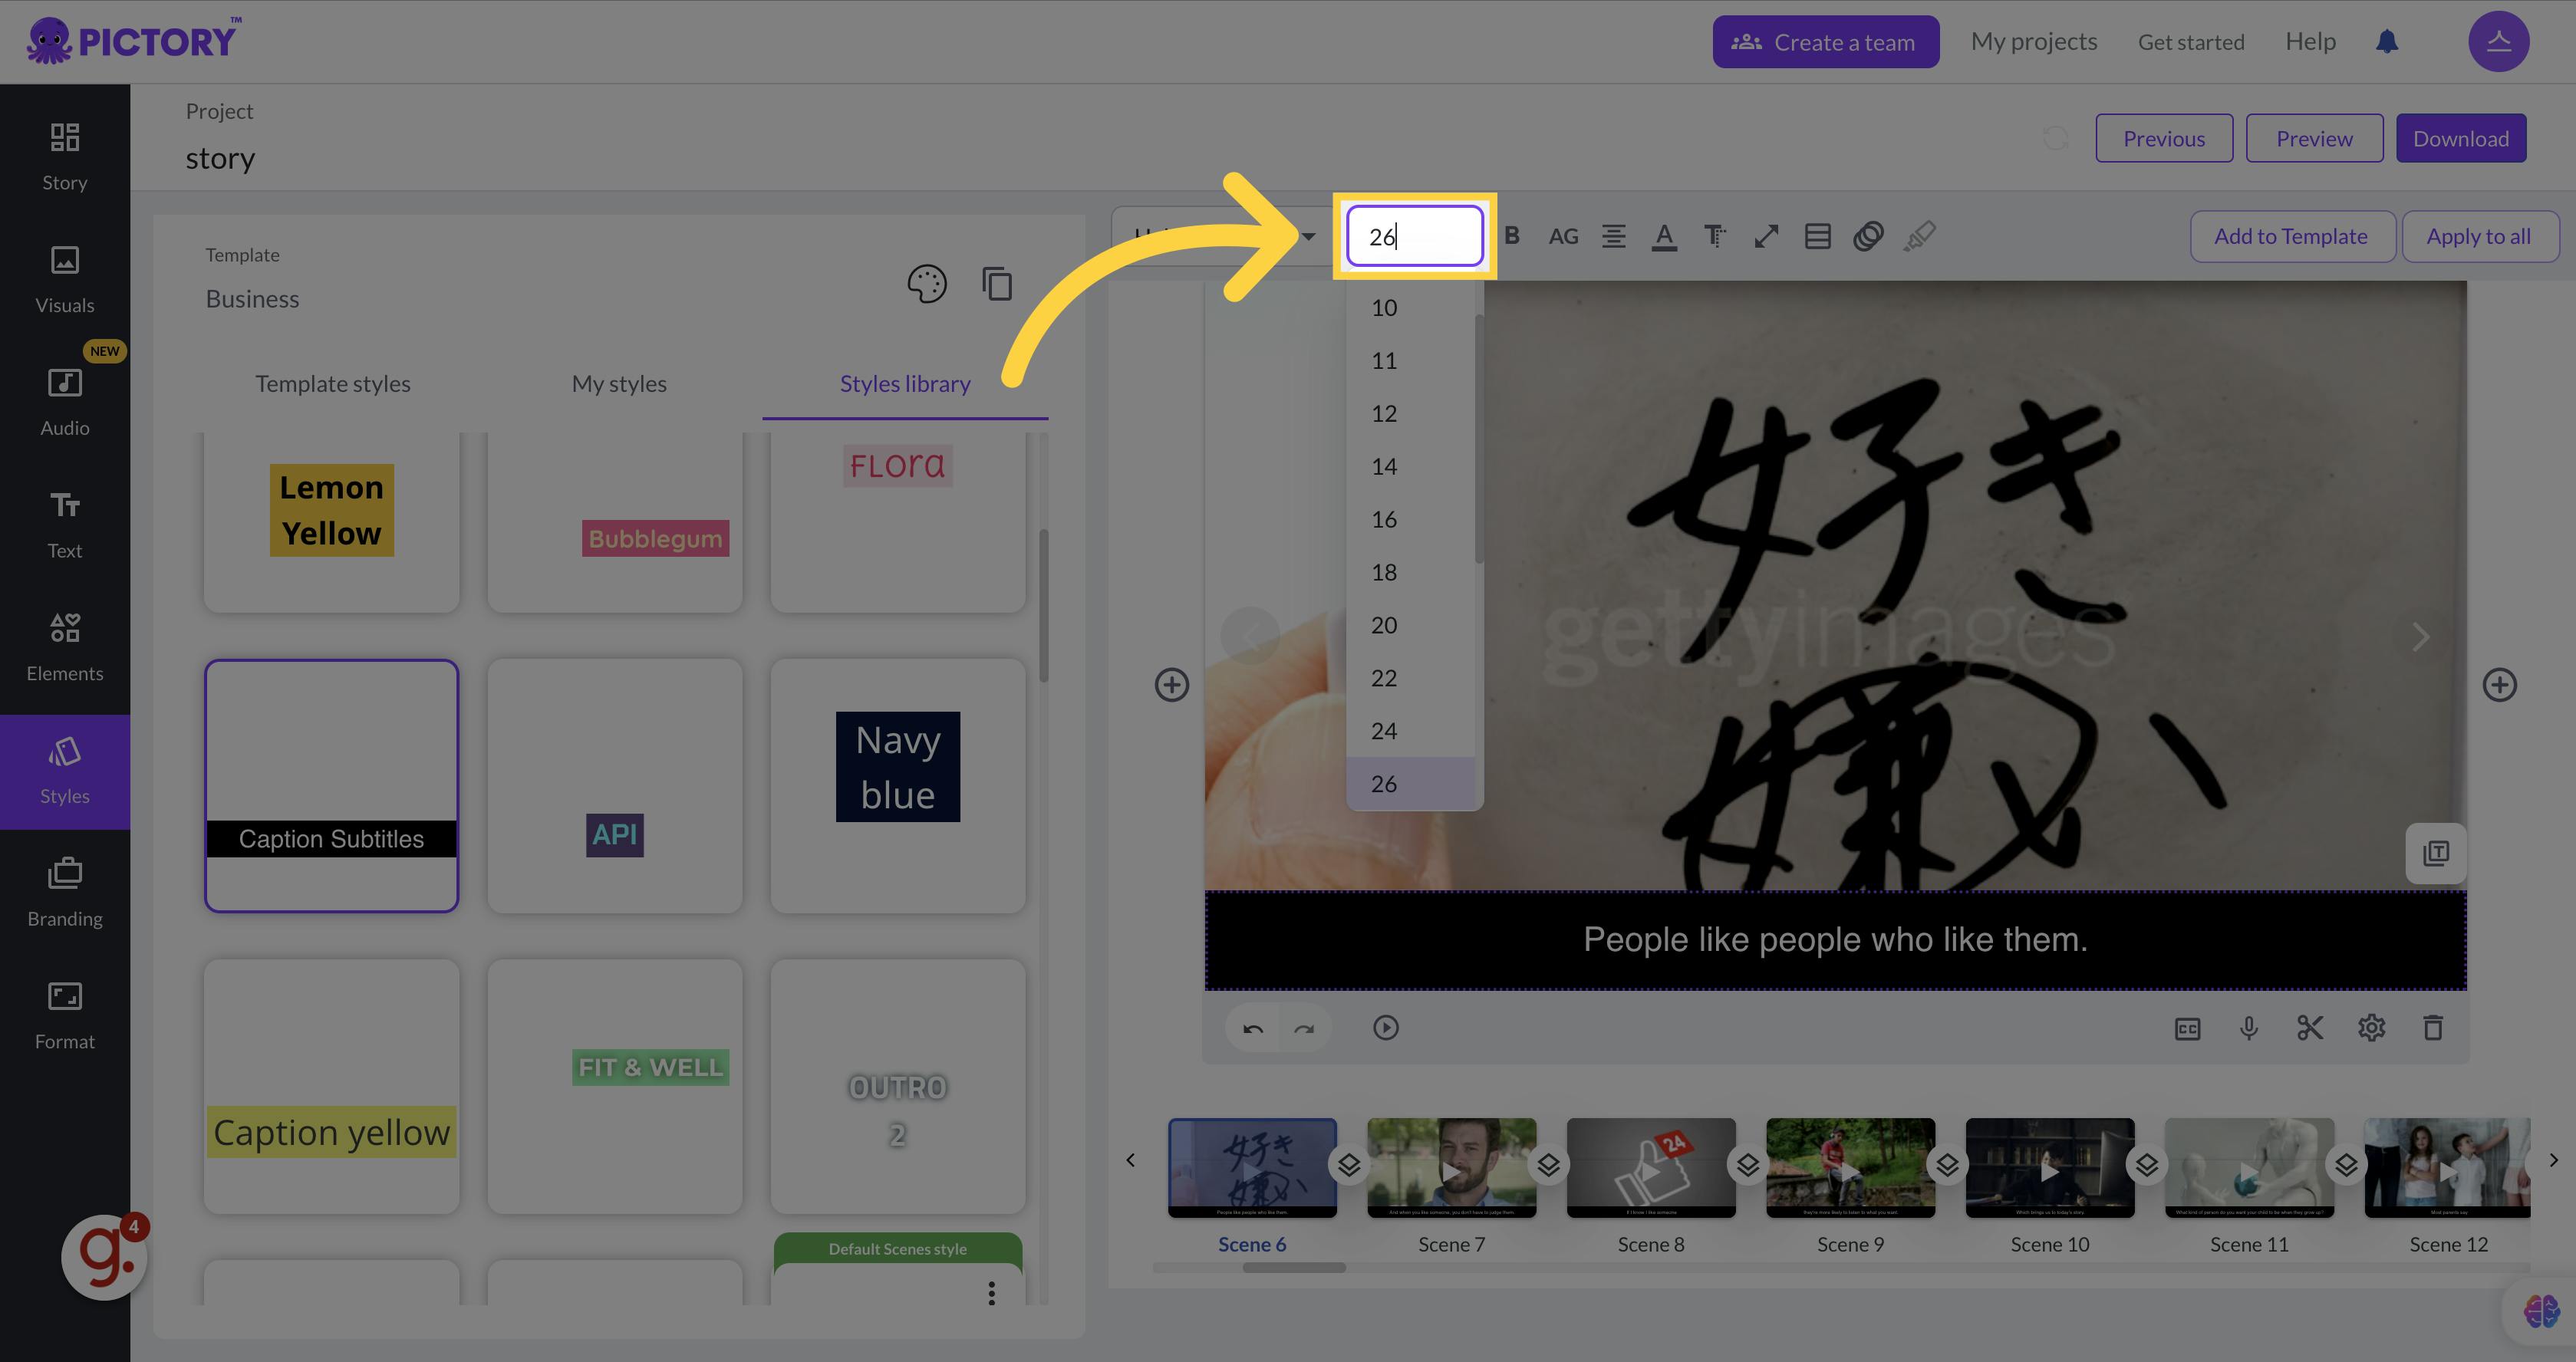Image resolution: width=2576 pixels, height=1362 pixels.
Task: Select font size 16
Action: (1410, 520)
